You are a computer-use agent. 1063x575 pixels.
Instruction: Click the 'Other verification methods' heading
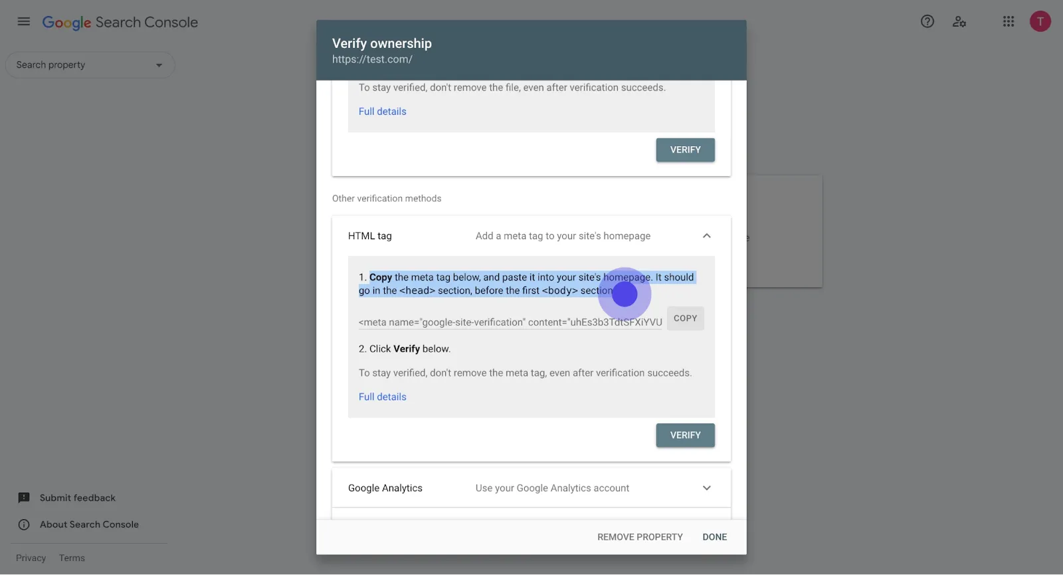click(387, 199)
